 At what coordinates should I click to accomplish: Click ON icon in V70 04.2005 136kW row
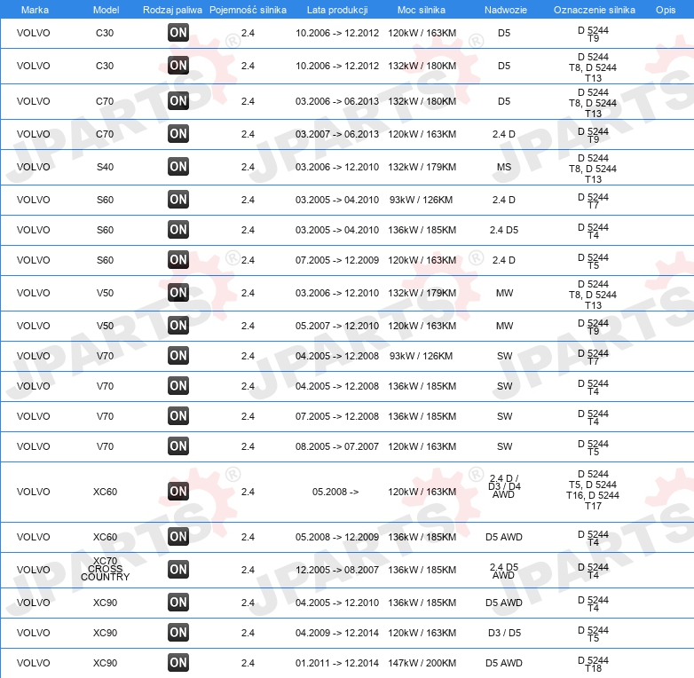coord(178,385)
